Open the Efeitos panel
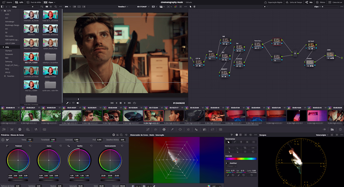The height and width of the screenshot is (187, 344). [321, 2]
